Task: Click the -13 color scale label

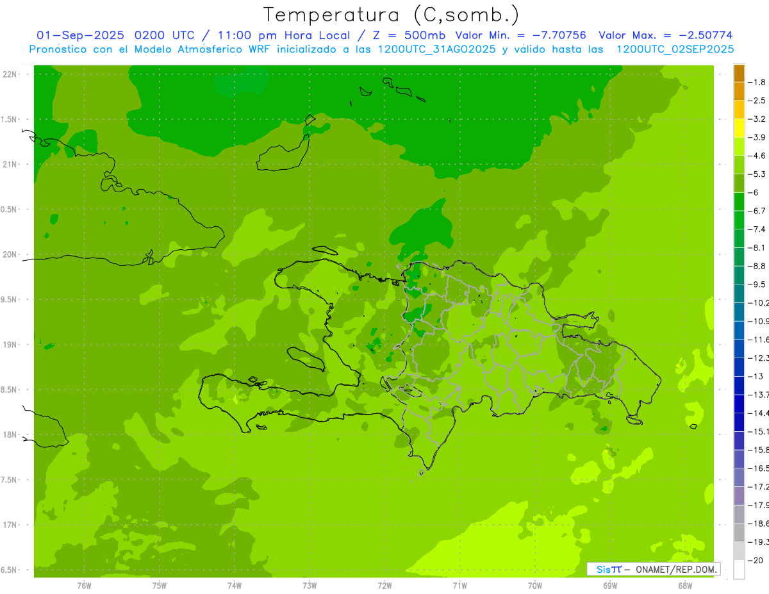Action: 756,376
